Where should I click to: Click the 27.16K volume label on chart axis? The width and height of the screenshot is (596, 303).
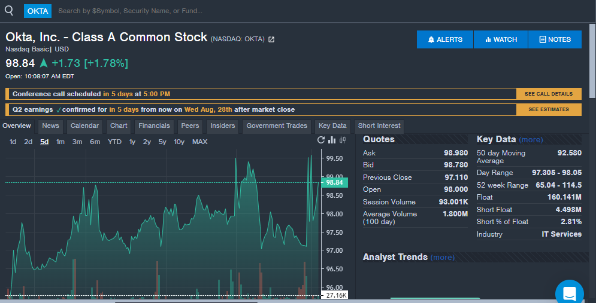tap(334, 295)
